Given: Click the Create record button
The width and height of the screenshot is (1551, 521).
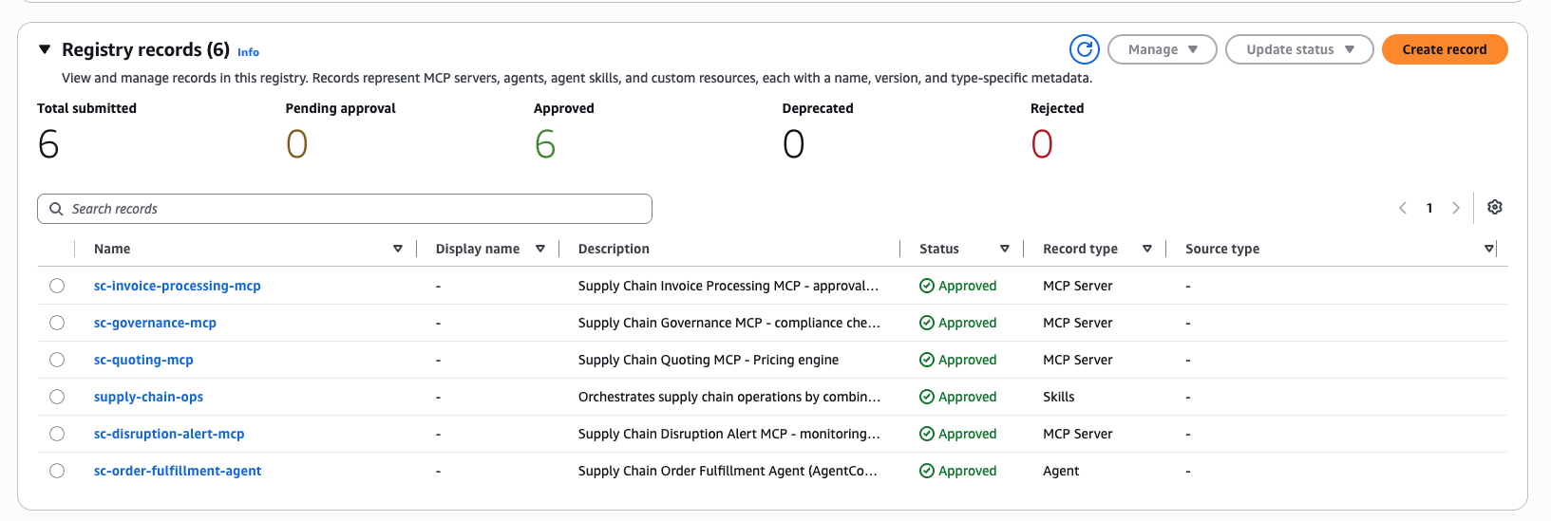Looking at the screenshot, I should click(1445, 49).
